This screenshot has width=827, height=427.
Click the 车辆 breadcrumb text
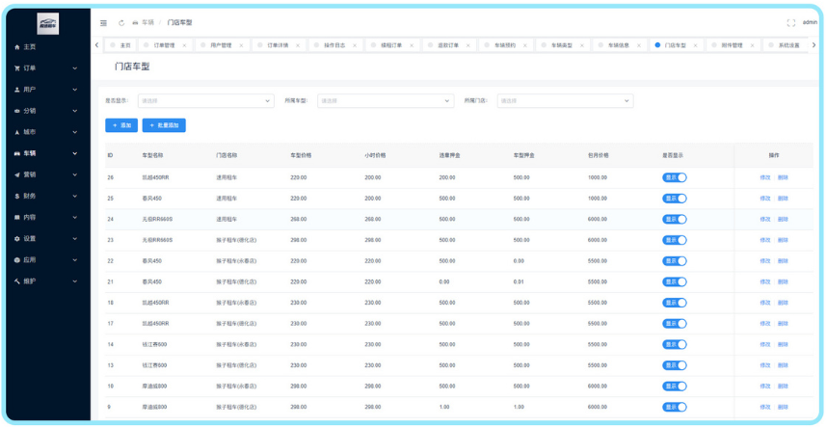pos(147,23)
